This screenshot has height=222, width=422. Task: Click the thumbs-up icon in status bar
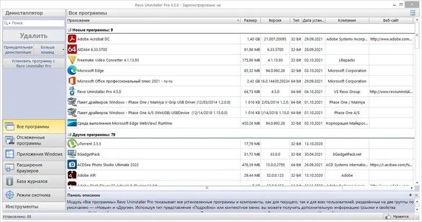click(x=388, y=216)
